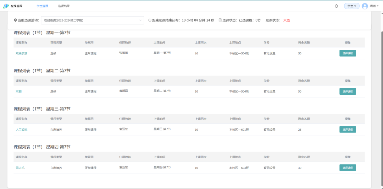
Task: Click the 星期一-第7节 time cell
Action: [x=162, y=53]
